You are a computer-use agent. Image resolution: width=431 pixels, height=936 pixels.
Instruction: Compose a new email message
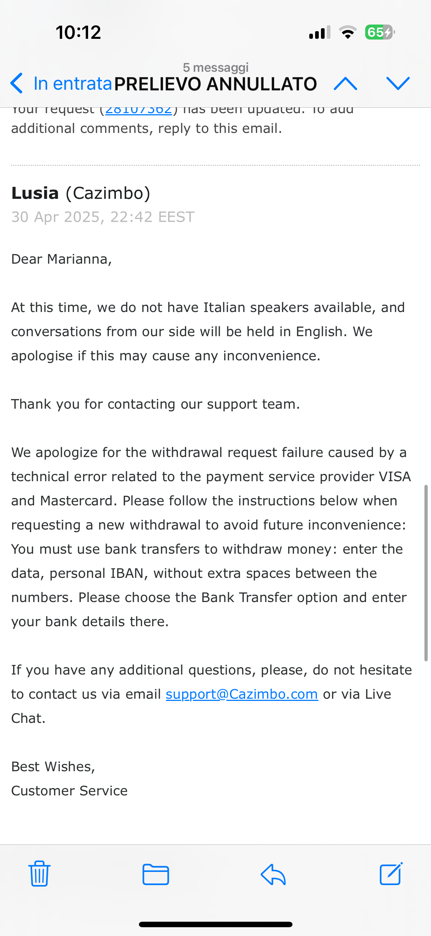[x=391, y=874]
